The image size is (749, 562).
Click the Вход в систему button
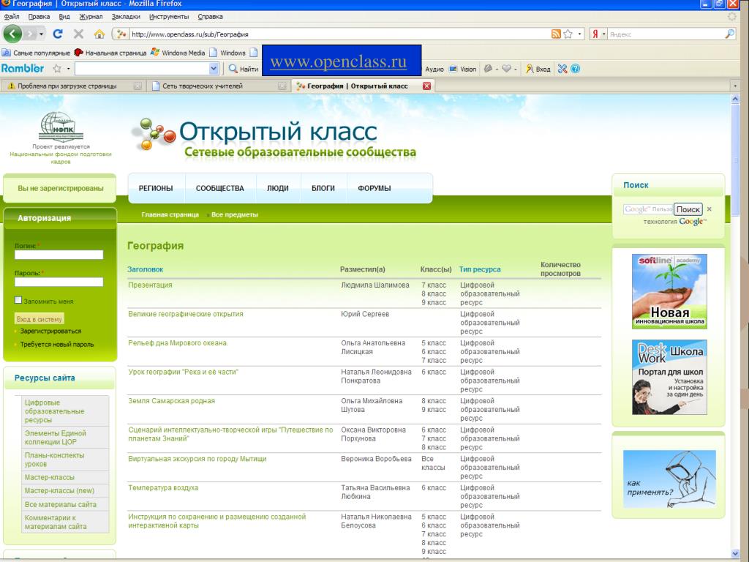pos(39,319)
